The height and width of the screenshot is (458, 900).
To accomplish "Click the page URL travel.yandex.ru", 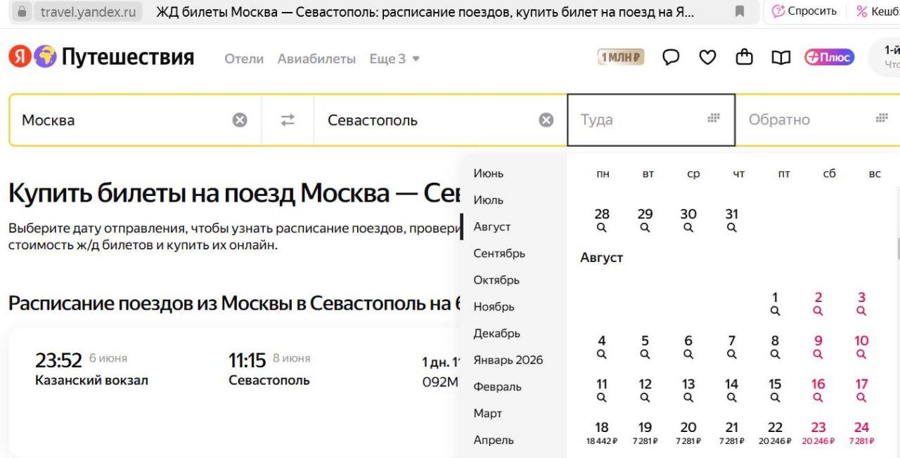I will pyautogui.click(x=88, y=12).
